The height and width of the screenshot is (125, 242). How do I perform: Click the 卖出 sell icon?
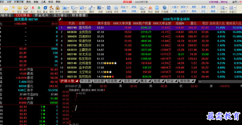click(x=39, y=8)
